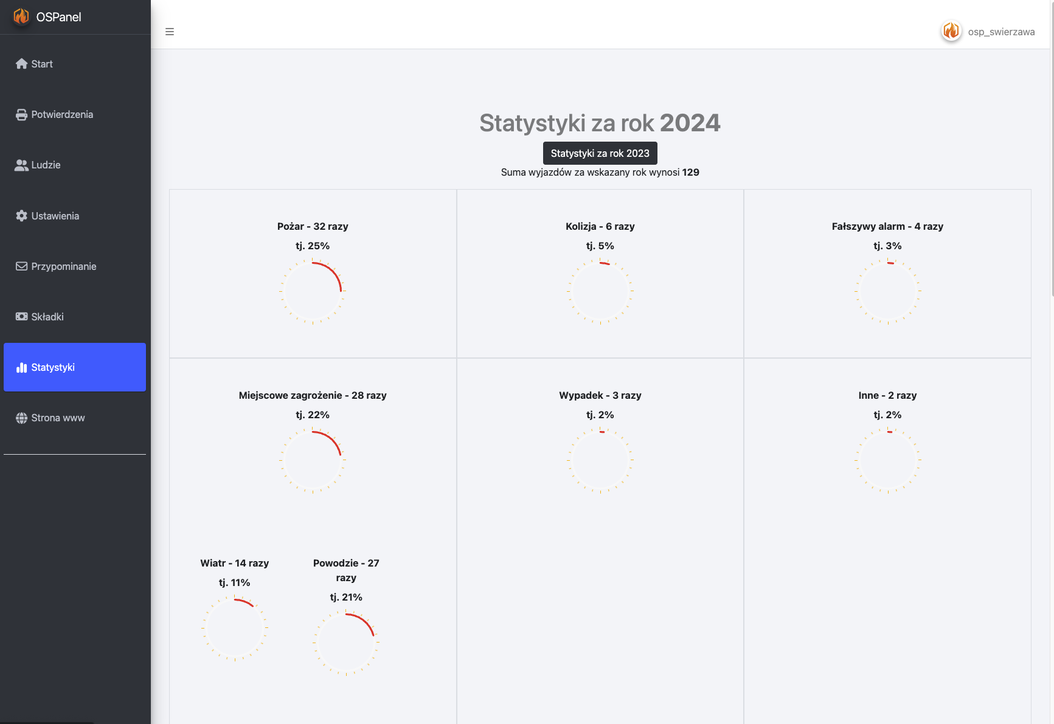1054x724 pixels.
Task: Open the osp_swierzawa user menu
Action: click(x=988, y=32)
